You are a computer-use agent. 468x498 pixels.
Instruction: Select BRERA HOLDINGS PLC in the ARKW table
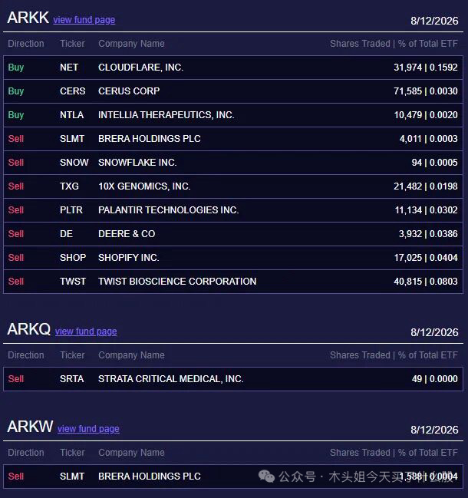click(x=150, y=477)
